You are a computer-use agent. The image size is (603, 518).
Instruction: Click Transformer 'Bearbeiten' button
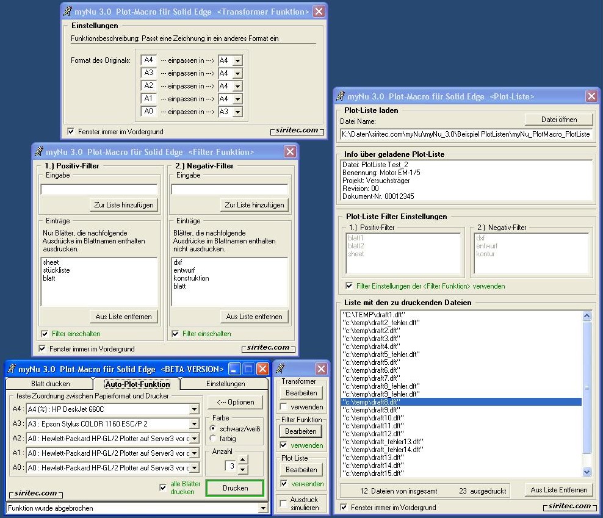(301, 393)
